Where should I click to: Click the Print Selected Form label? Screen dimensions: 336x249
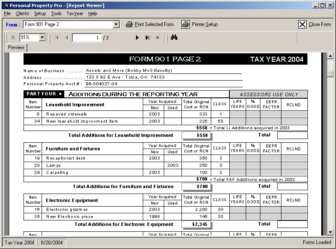[154, 24]
